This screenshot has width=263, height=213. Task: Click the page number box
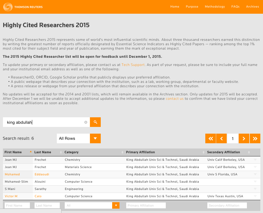233,139
